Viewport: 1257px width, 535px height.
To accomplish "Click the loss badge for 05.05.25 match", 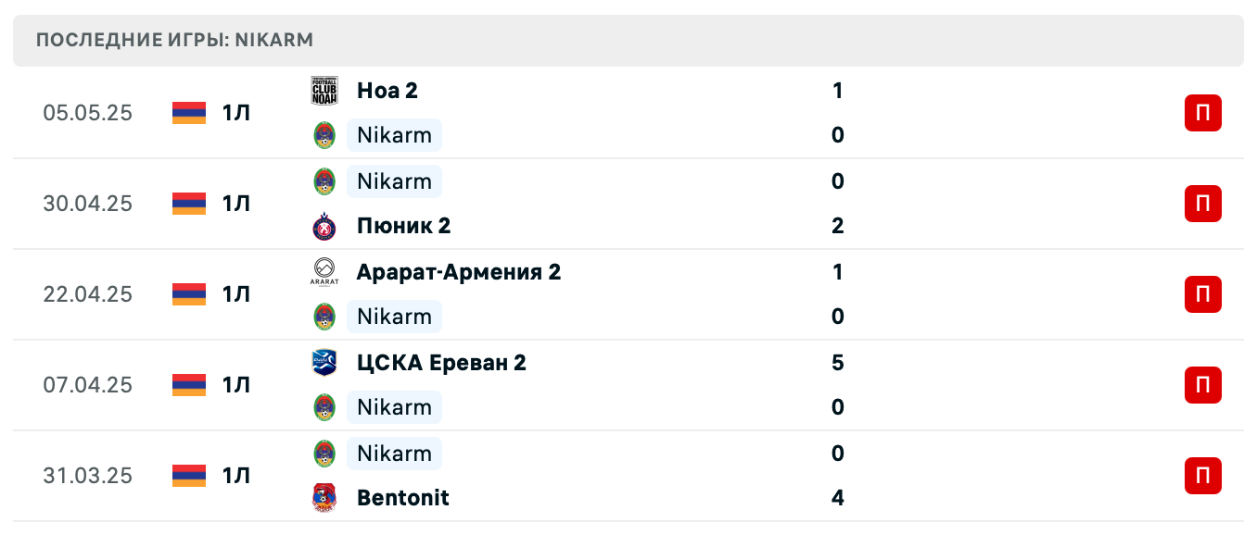I will [1202, 113].
